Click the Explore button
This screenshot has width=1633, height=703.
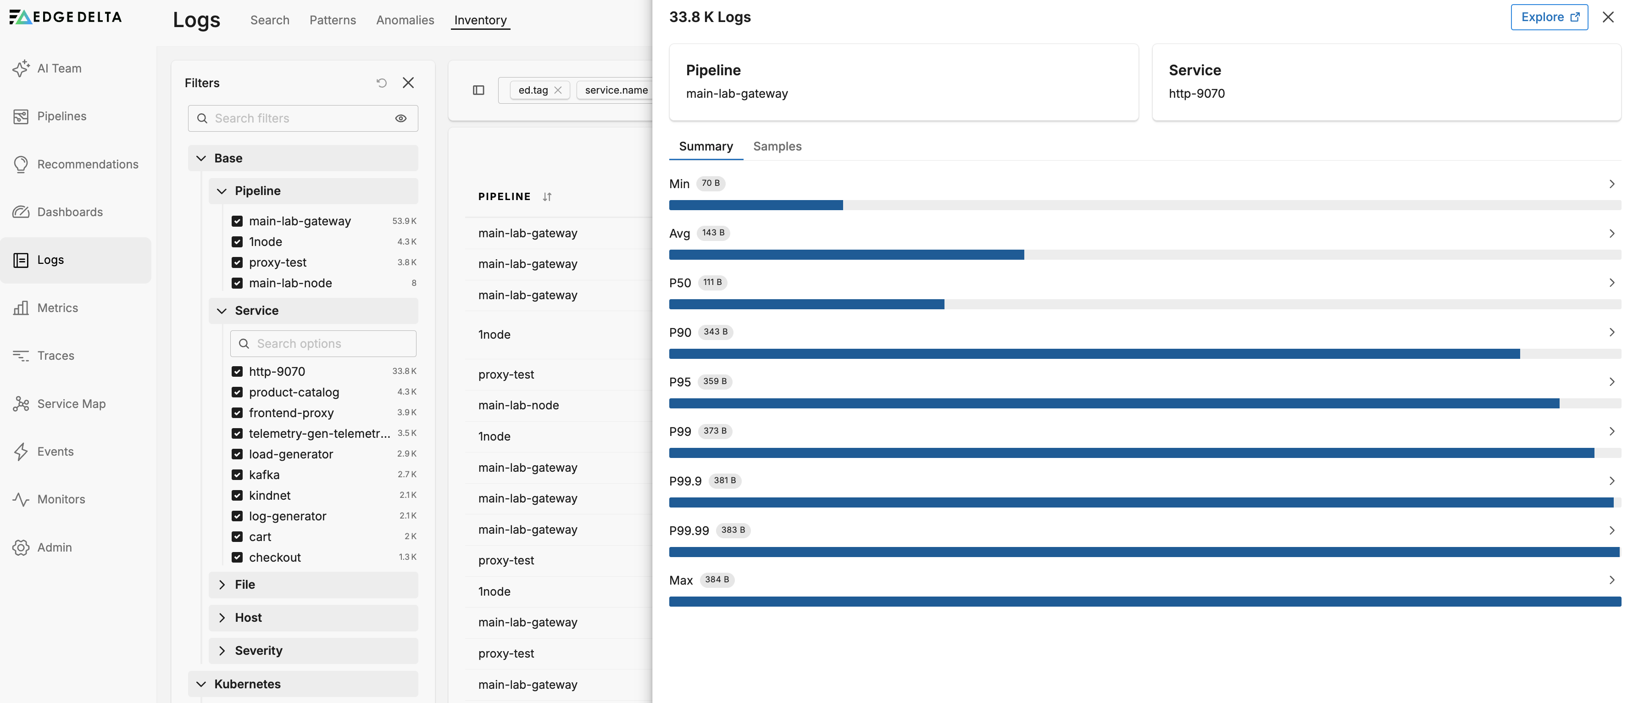[1549, 17]
